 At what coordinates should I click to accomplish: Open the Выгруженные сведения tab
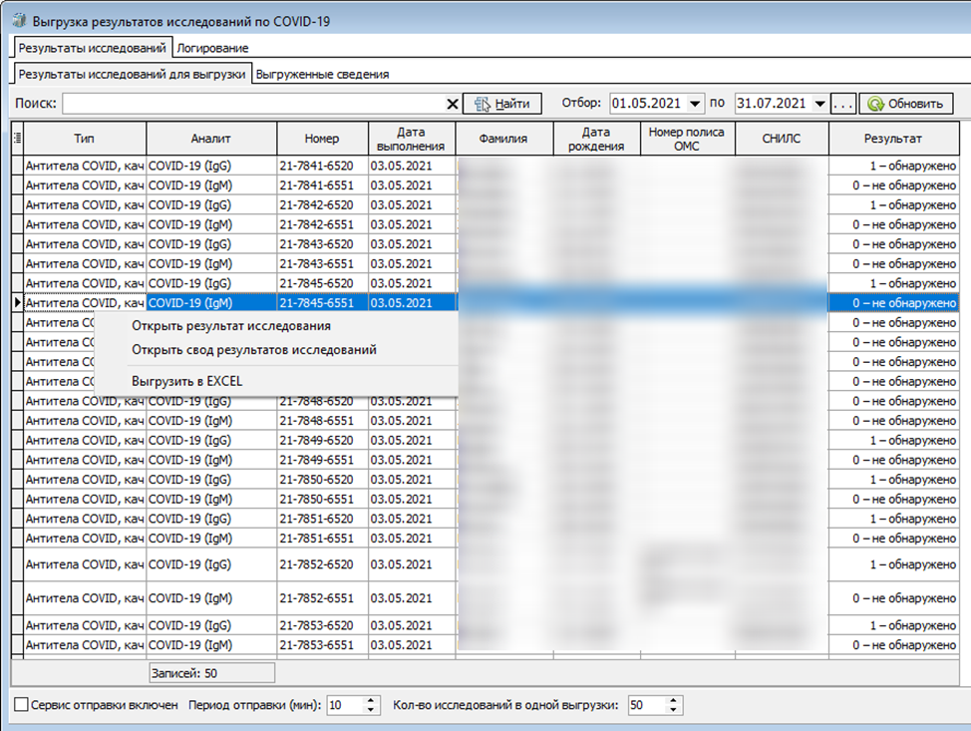pyautogui.click(x=322, y=74)
